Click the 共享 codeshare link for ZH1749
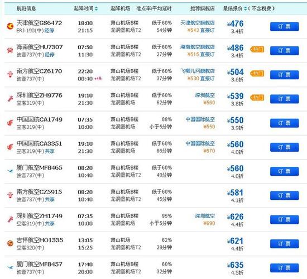 [x=49, y=224]
